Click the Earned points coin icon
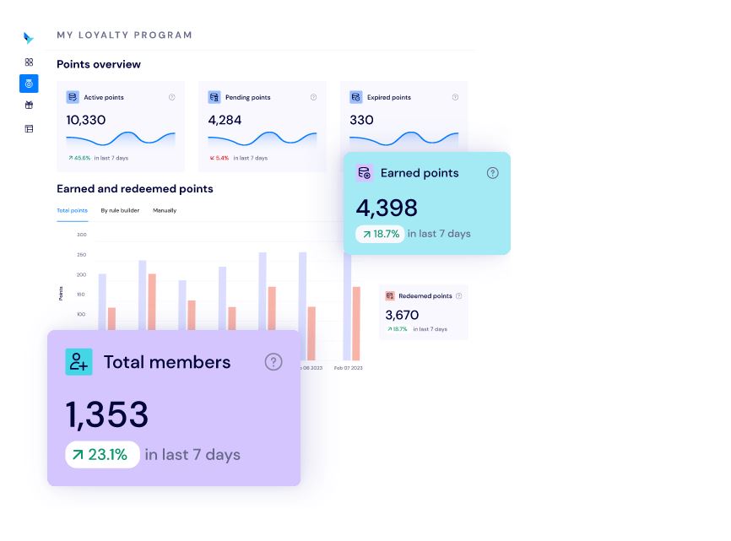The width and height of the screenshot is (731, 541). (365, 173)
